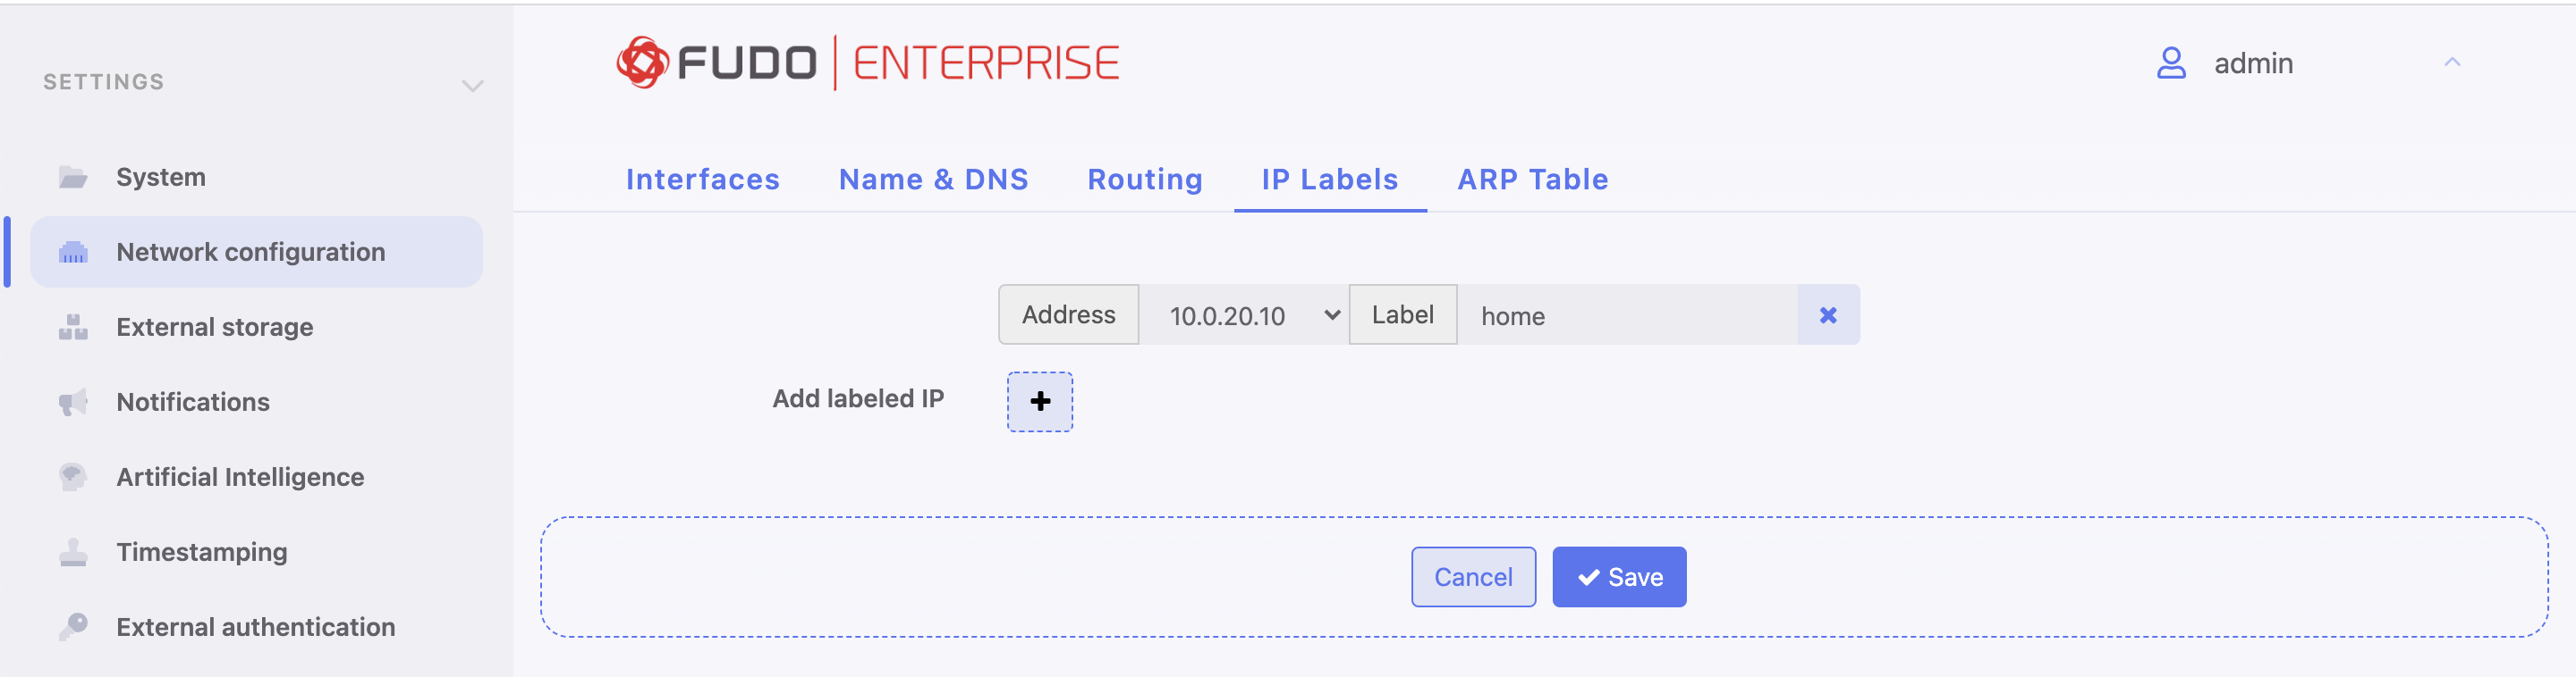Switch to the Interfaces tab

click(x=703, y=180)
